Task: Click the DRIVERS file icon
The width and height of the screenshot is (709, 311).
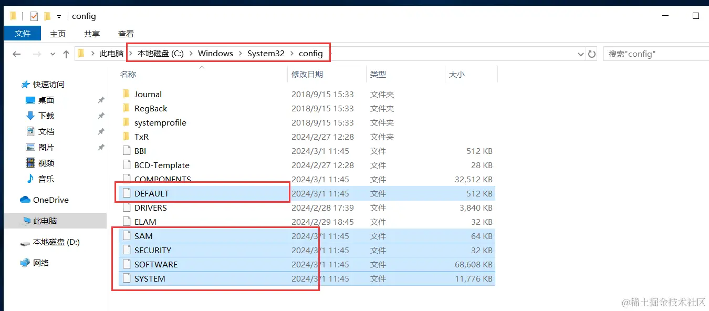Action: pyautogui.click(x=126, y=208)
